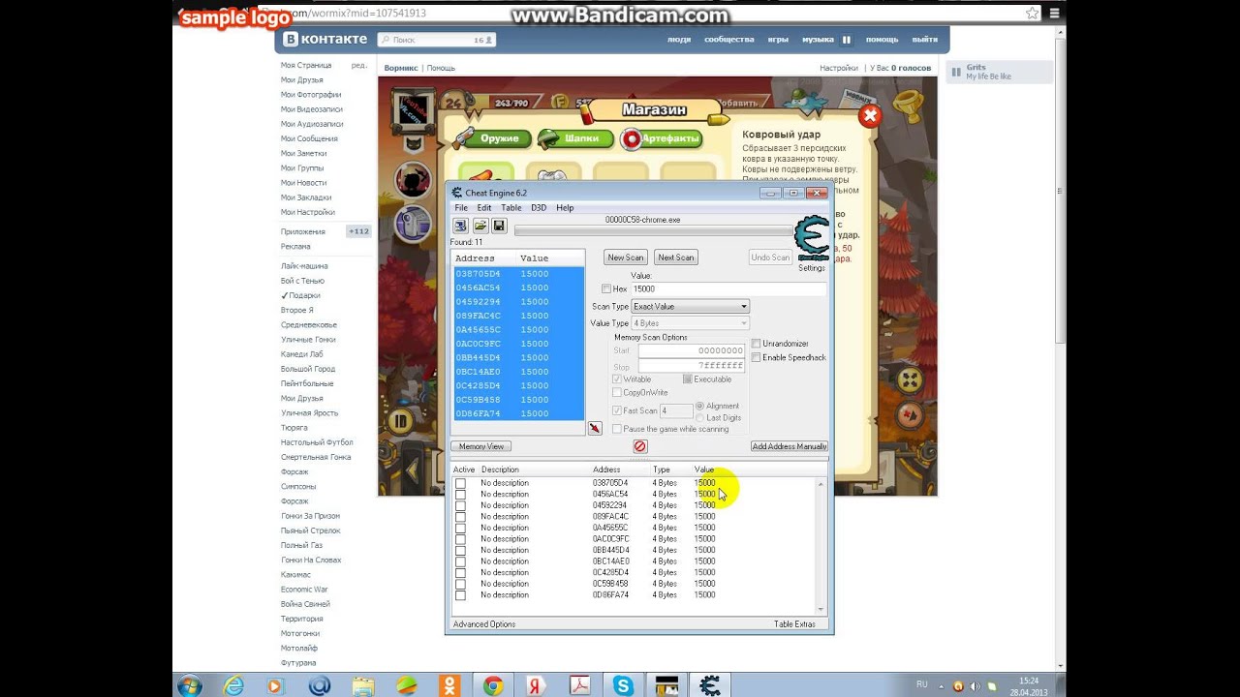Click the Cheat Engine taskbar icon
The height and width of the screenshot is (697, 1240).
(710, 685)
